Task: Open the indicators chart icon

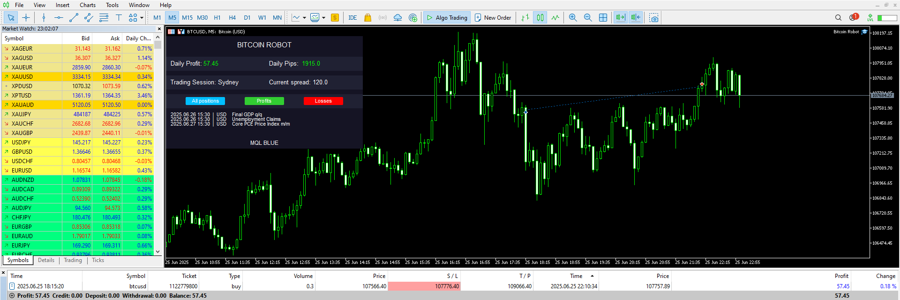Action: [x=315, y=18]
